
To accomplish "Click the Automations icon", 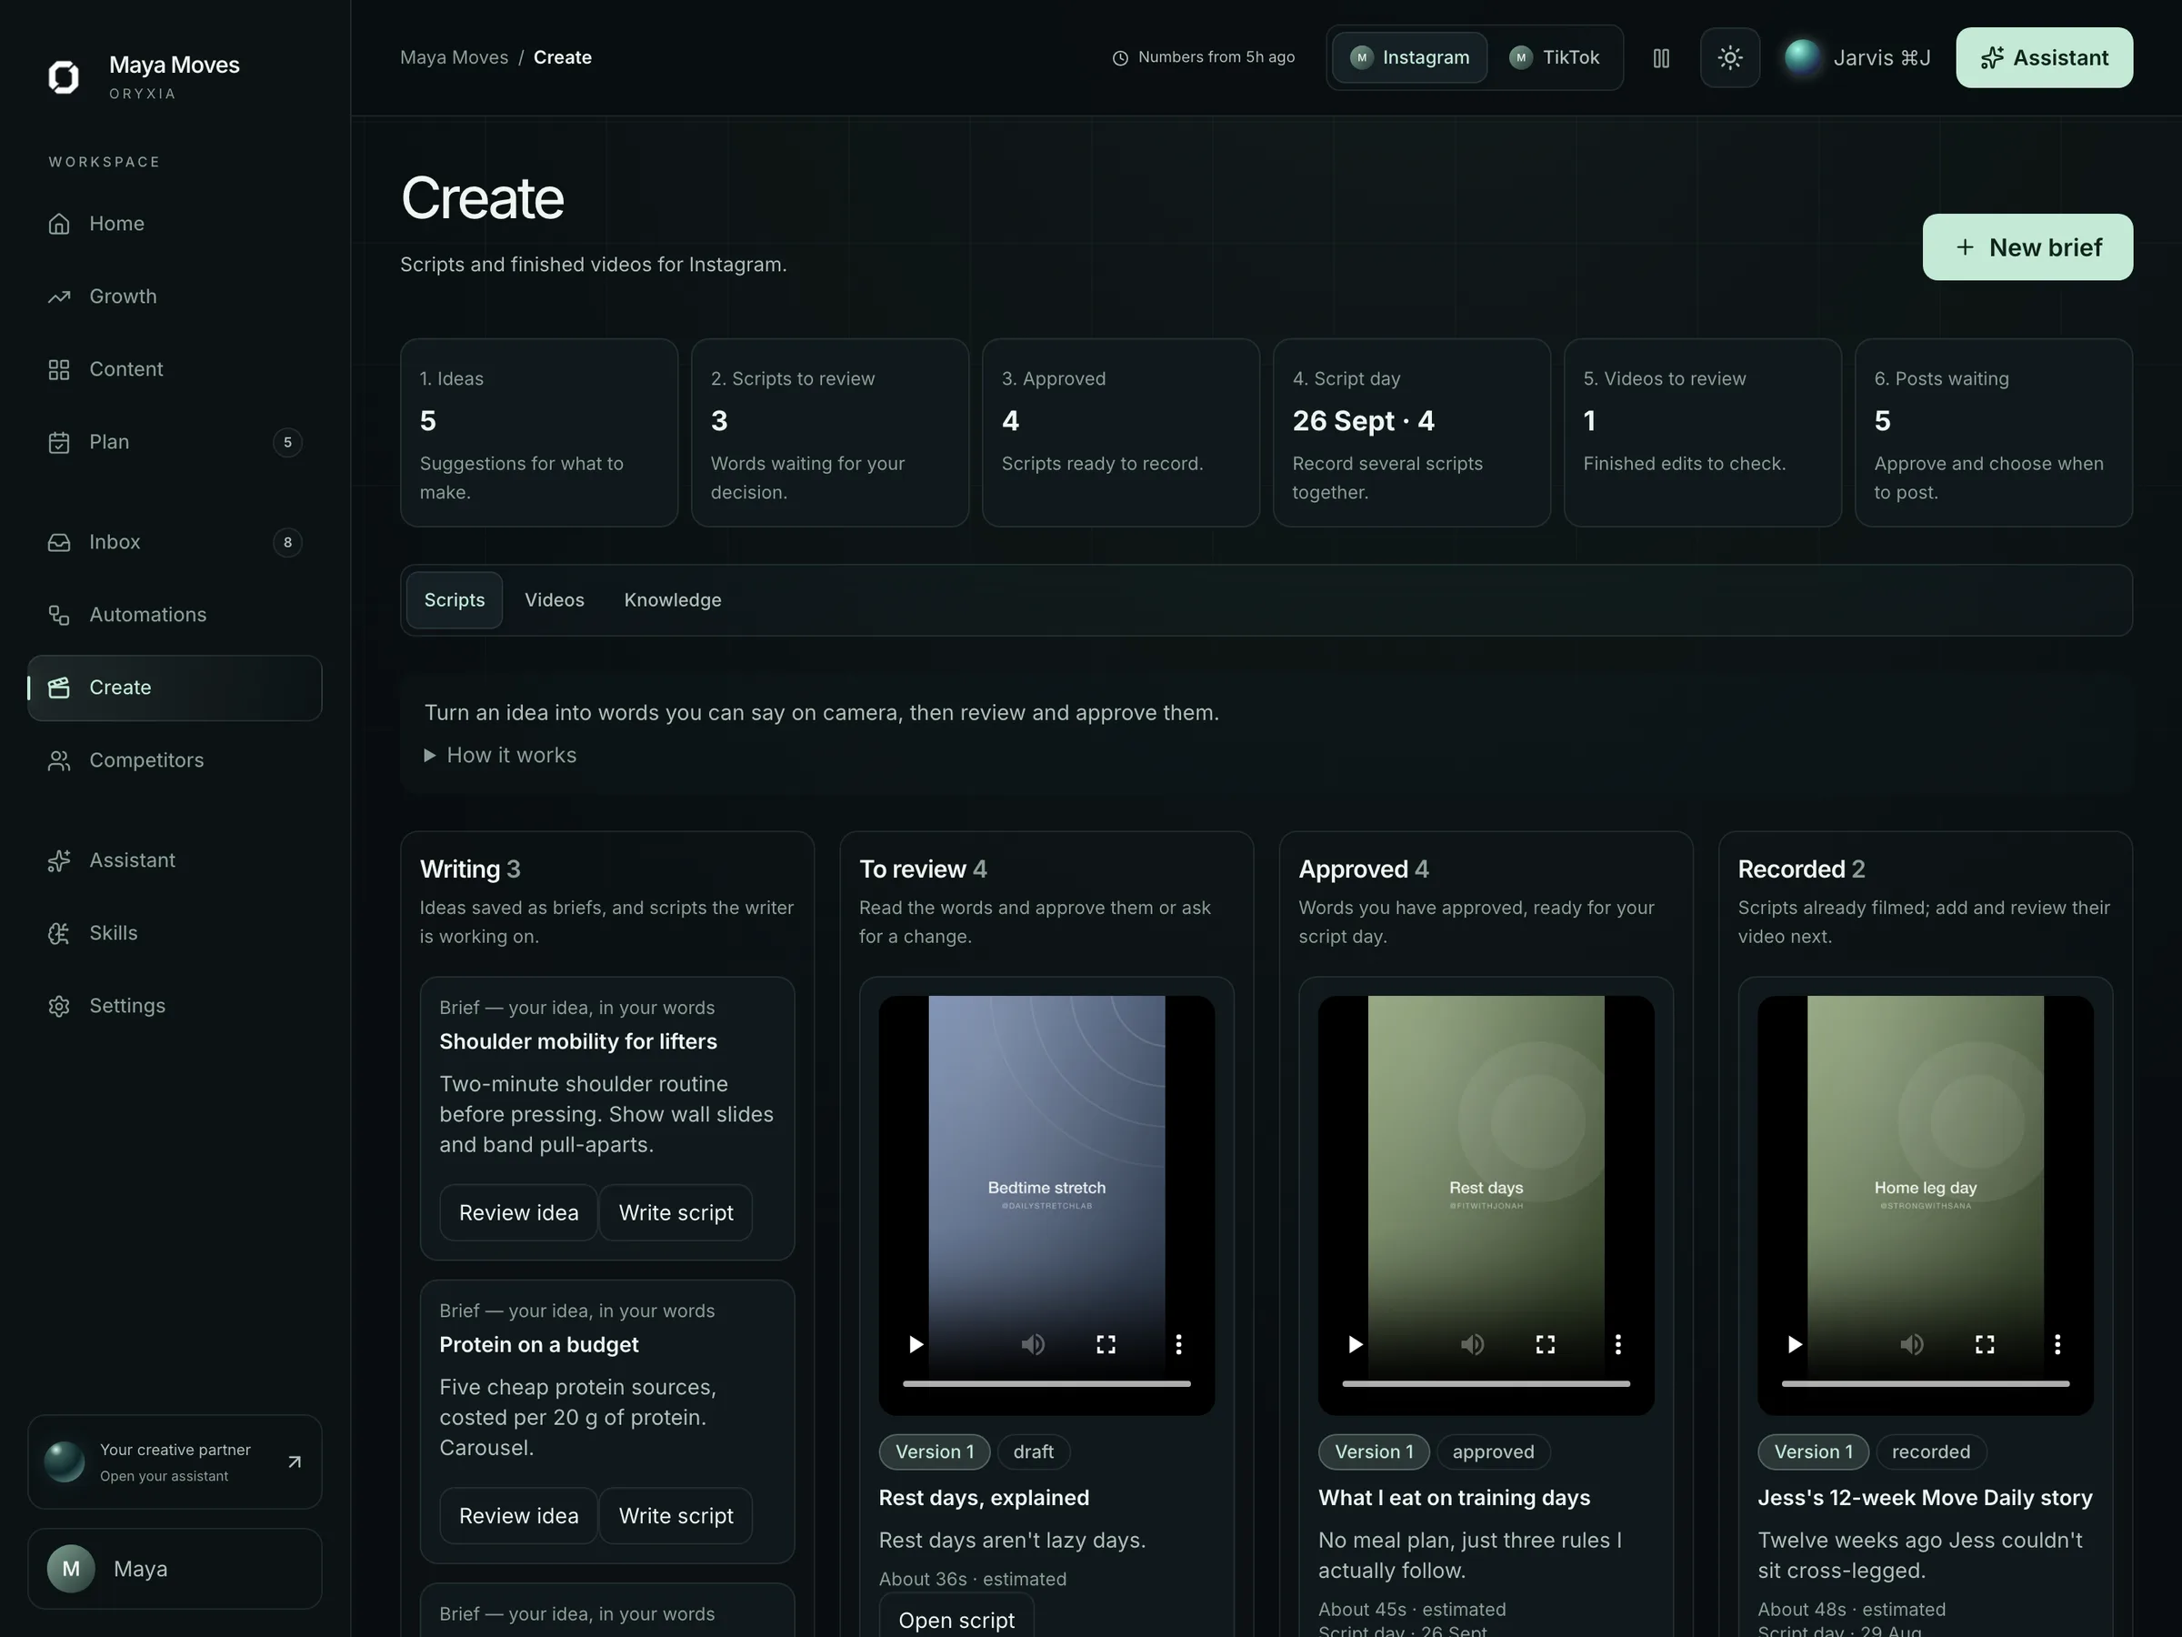I will click(59, 616).
